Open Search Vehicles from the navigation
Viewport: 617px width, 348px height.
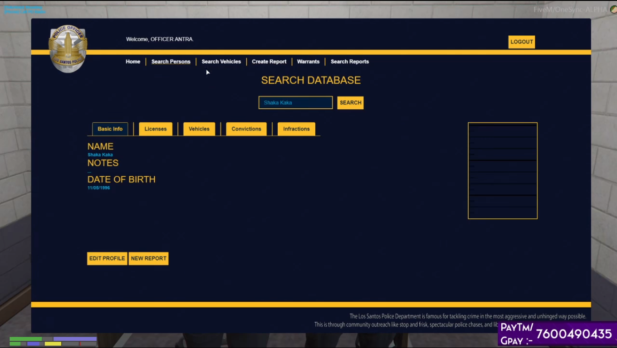pos(221,62)
